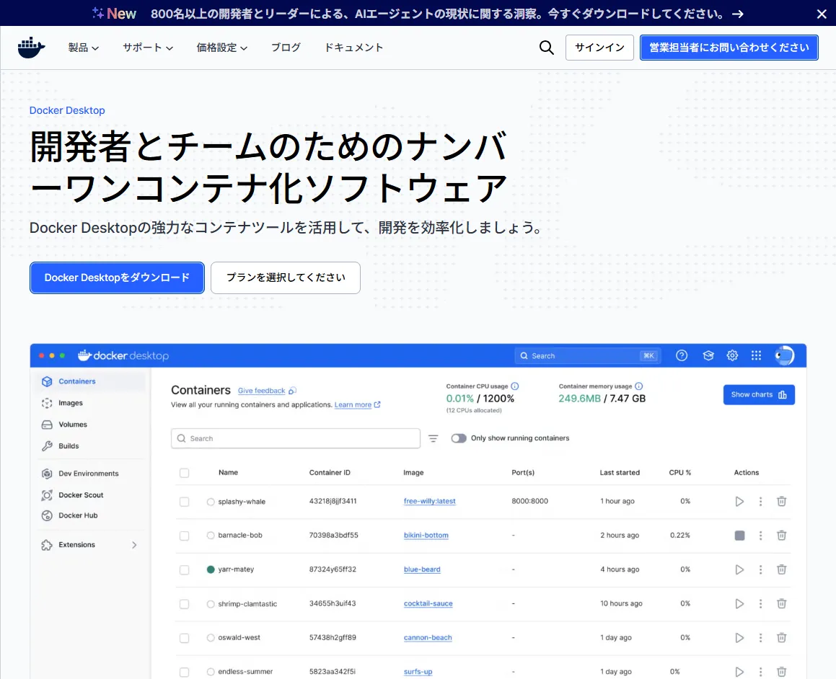Click the Show charts button
The image size is (836, 679).
(759, 395)
